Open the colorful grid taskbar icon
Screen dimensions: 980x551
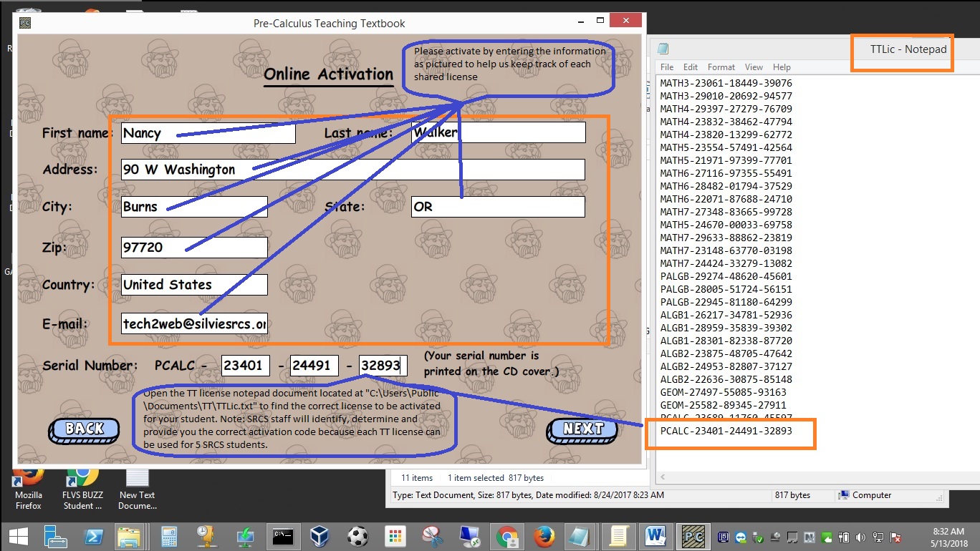pyautogui.click(x=395, y=535)
